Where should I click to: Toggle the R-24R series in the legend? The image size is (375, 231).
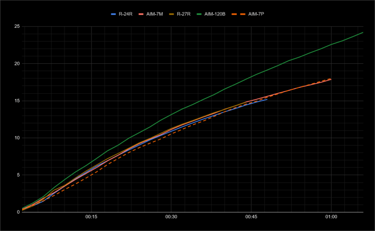(x=126, y=14)
